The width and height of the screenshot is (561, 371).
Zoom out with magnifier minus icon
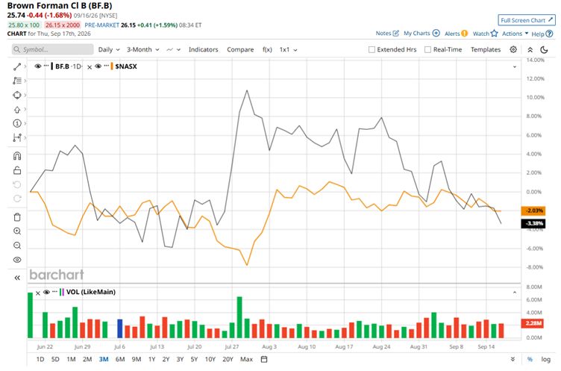coord(17,246)
